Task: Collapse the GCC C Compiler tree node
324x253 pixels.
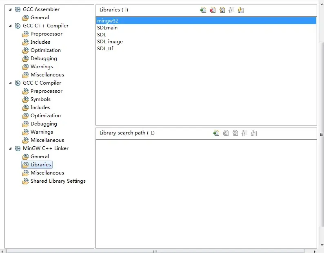Action: (10, 83)
